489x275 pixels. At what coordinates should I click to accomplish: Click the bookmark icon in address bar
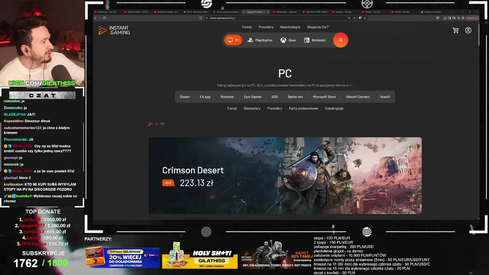(x=201, y=18)
